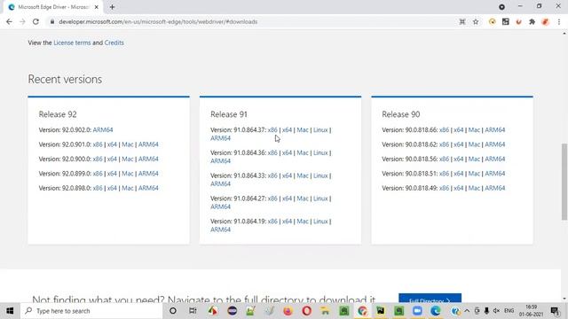Open Zoom from the taskbar

pyautogui.click(x=417, y=311)
